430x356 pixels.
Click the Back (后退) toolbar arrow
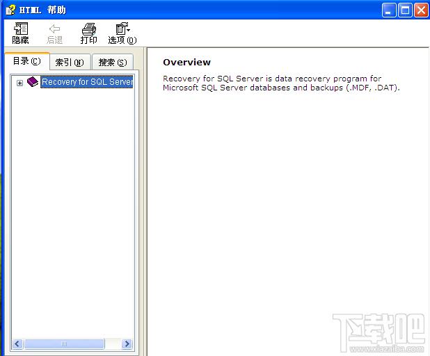click(x=54, y=33)
